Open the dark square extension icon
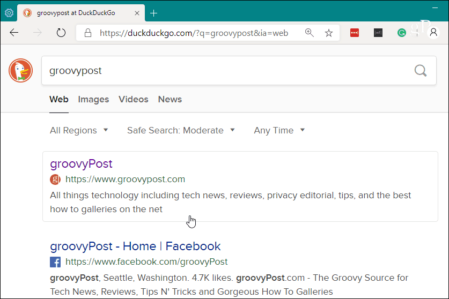 378,33
